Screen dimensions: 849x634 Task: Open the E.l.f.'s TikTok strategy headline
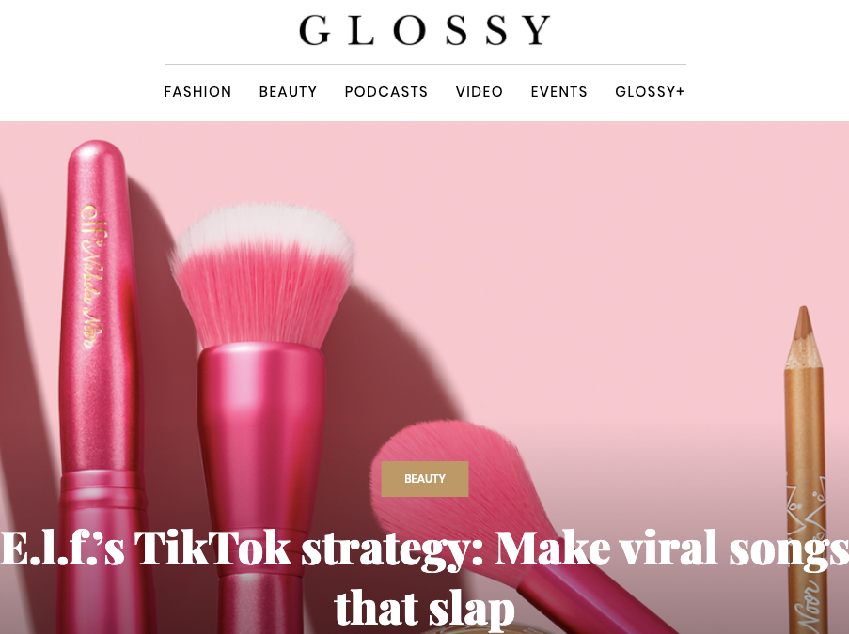[425, 578]
